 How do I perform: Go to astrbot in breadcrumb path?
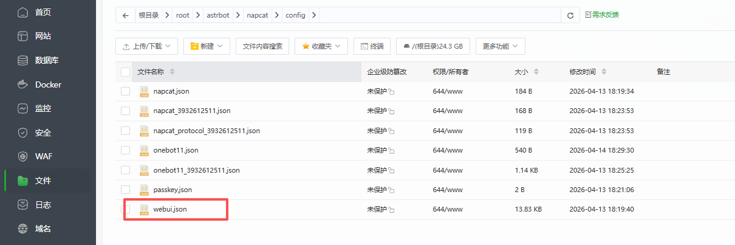tap(217, 15)
